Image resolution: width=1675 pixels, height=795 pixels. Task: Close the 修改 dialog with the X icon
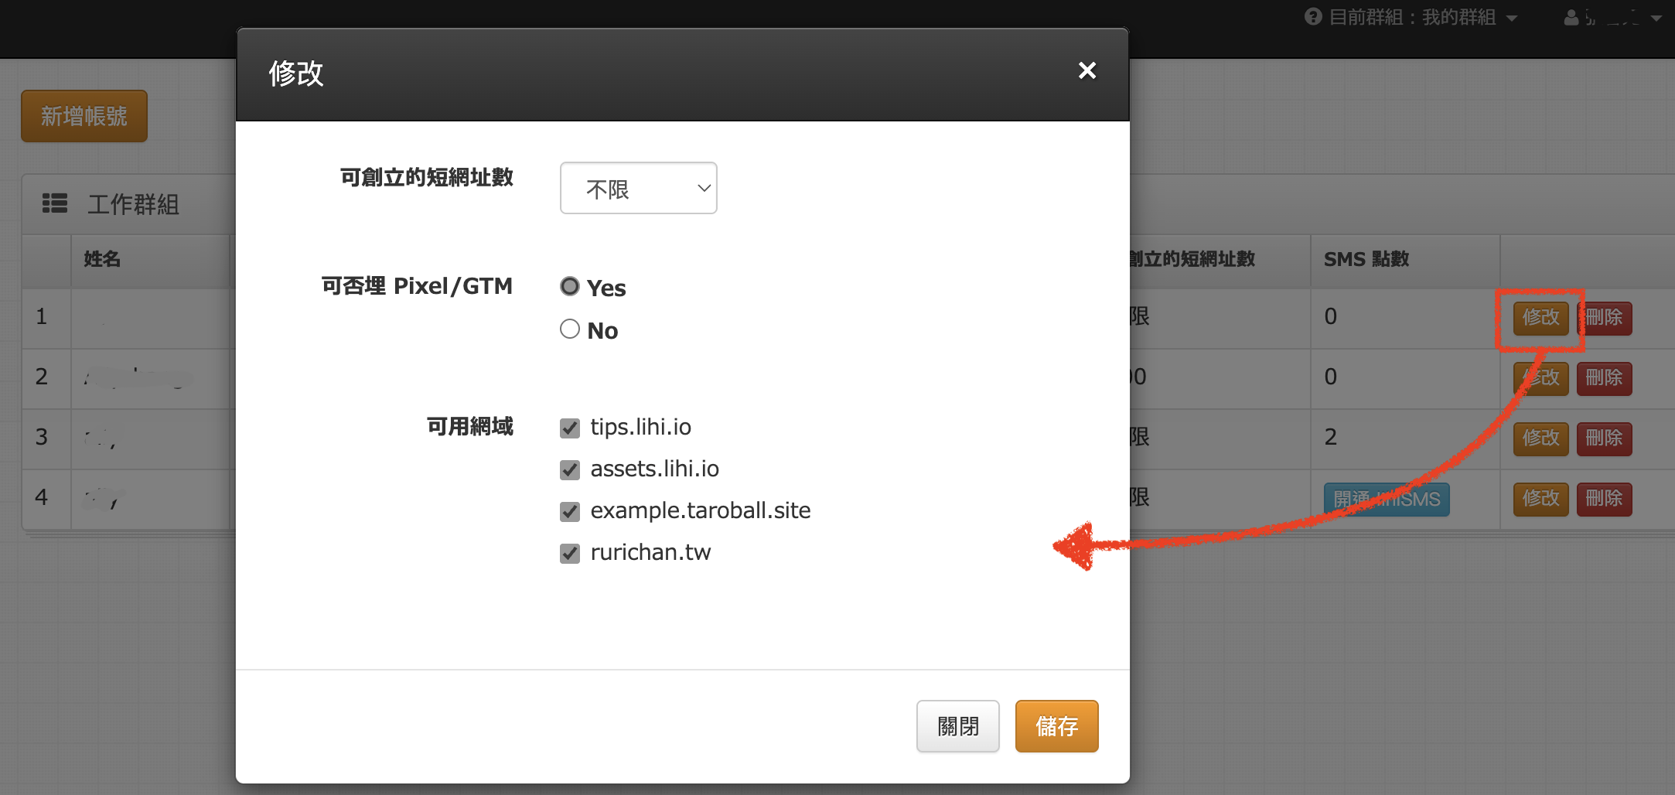(1087, 70)
